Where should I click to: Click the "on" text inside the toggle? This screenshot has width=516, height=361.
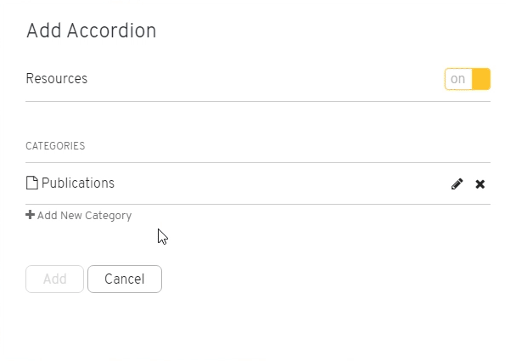click(457, 79)
